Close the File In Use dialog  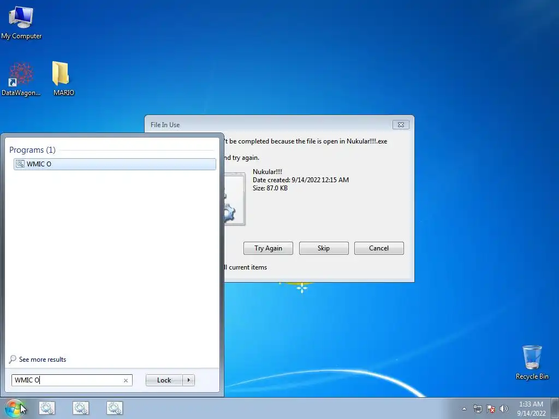pos(401,125)
